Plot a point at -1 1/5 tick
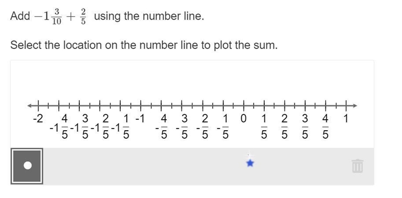This screenshot has height=198, width=402. pos(120,106)
